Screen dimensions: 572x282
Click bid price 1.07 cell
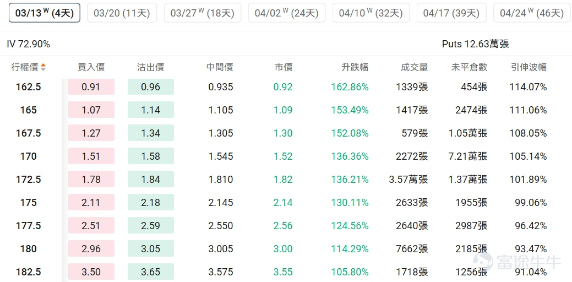[91, 110]
